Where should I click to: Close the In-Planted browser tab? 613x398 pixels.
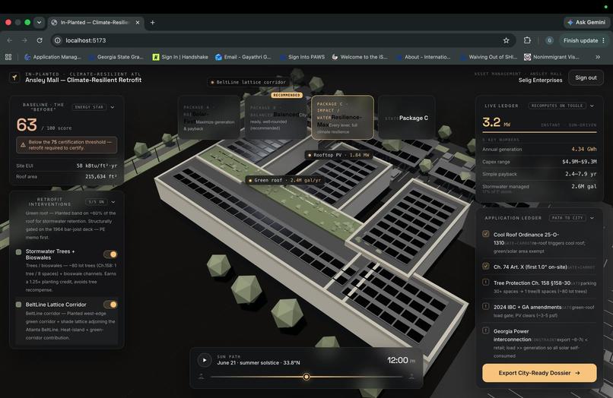click(x=138, y=23)
